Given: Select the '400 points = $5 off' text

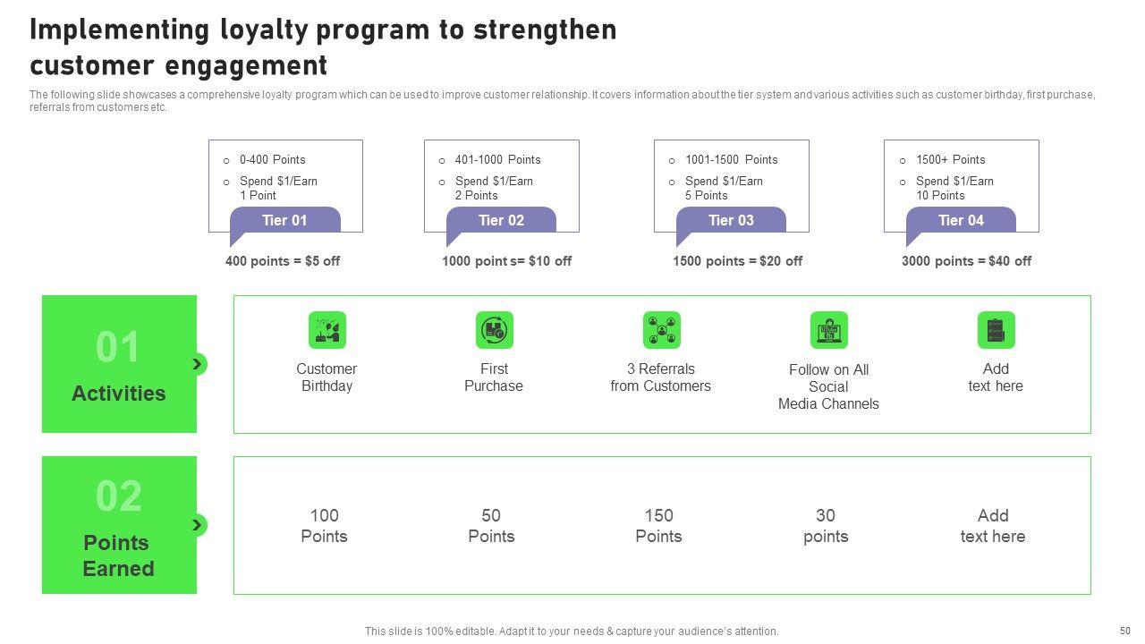Looking at the screenshot, I should tap(283, 261).
